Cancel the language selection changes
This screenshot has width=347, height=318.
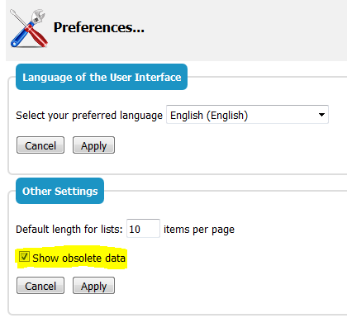coord(40,145)
